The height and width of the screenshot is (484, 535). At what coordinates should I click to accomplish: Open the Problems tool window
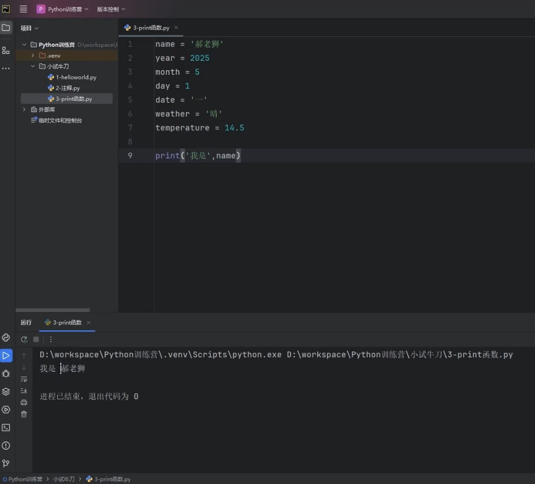point(6,446)
